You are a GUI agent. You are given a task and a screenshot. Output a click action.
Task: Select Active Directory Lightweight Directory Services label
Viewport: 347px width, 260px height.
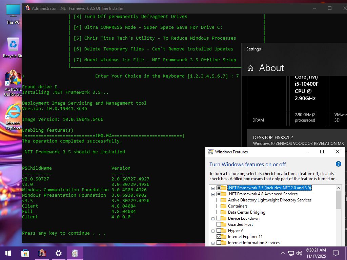point(269,200)
